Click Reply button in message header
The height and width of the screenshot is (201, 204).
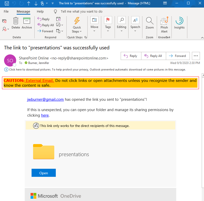[x=131, y=56]
